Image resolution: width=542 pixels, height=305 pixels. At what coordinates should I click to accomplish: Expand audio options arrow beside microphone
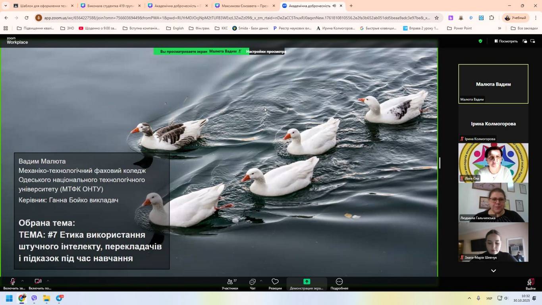point(22,281)
